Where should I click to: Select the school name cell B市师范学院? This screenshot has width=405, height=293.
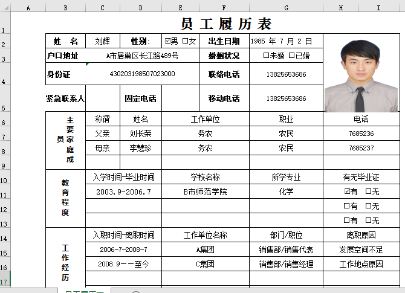(x=205, y=192)
